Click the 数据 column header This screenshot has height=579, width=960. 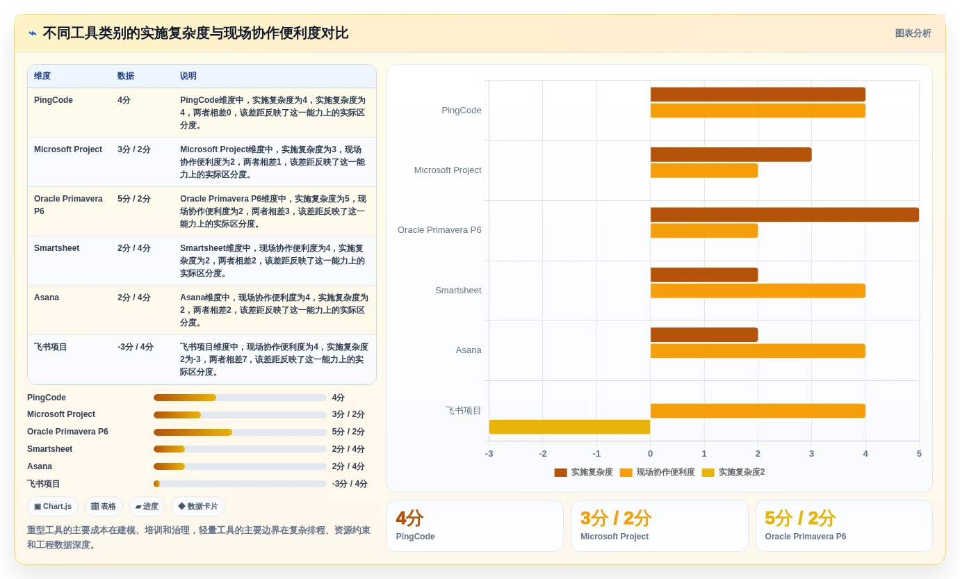point(143,76)
